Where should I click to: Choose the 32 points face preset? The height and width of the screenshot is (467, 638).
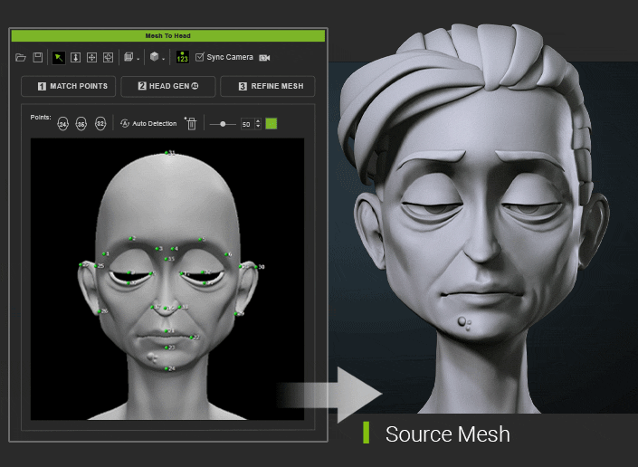pos(100,123)
